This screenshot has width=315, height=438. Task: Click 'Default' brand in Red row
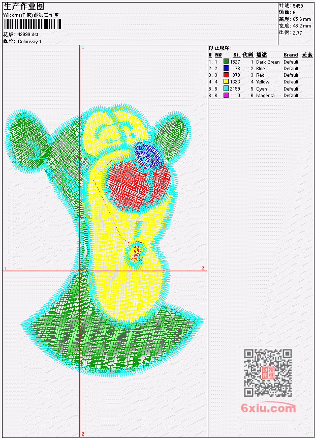[291, 75]
